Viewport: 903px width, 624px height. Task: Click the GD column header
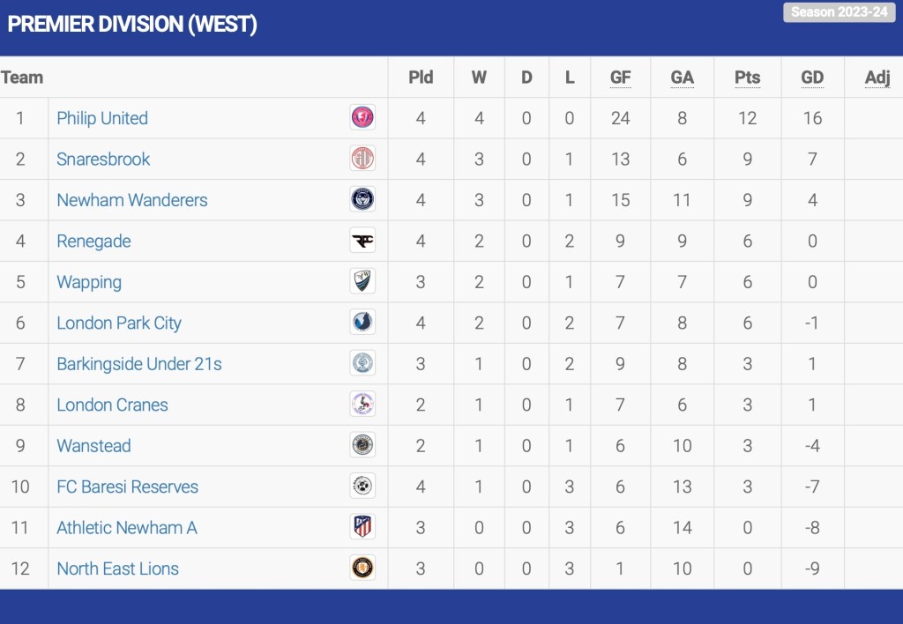812,78
